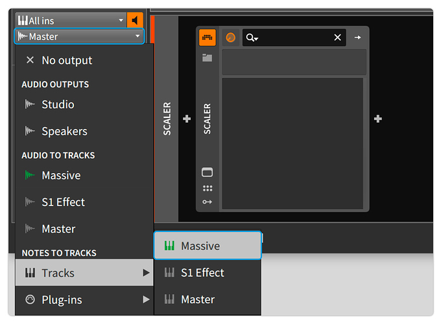Click the empty preset name bar
The image size is (441, 324).
[x=294, y=62]
